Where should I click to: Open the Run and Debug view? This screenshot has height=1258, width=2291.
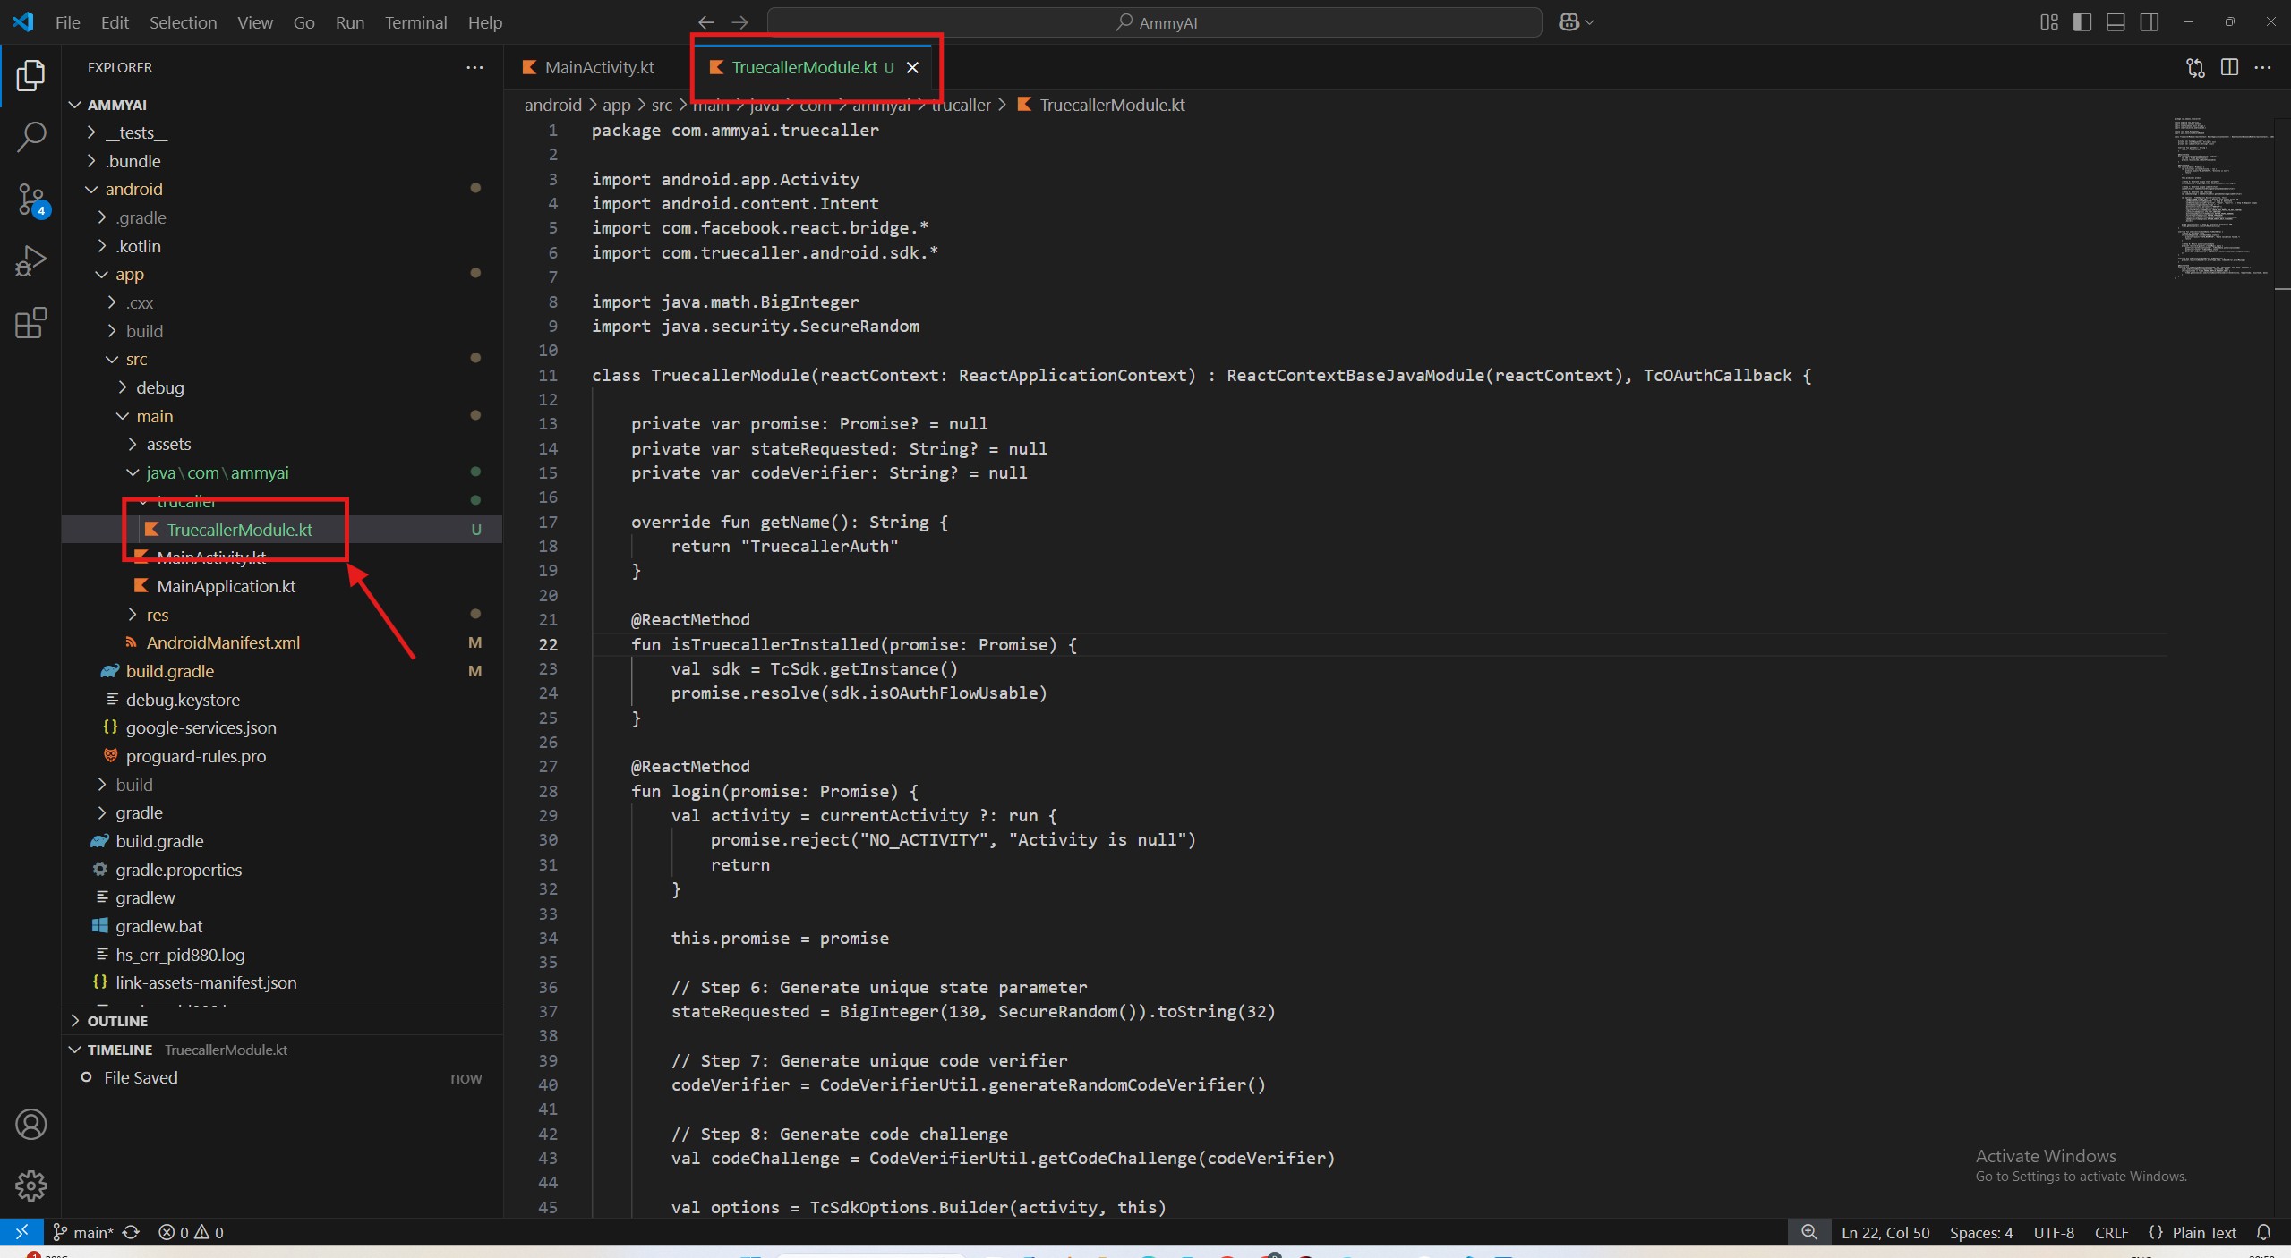click(31, 261)
